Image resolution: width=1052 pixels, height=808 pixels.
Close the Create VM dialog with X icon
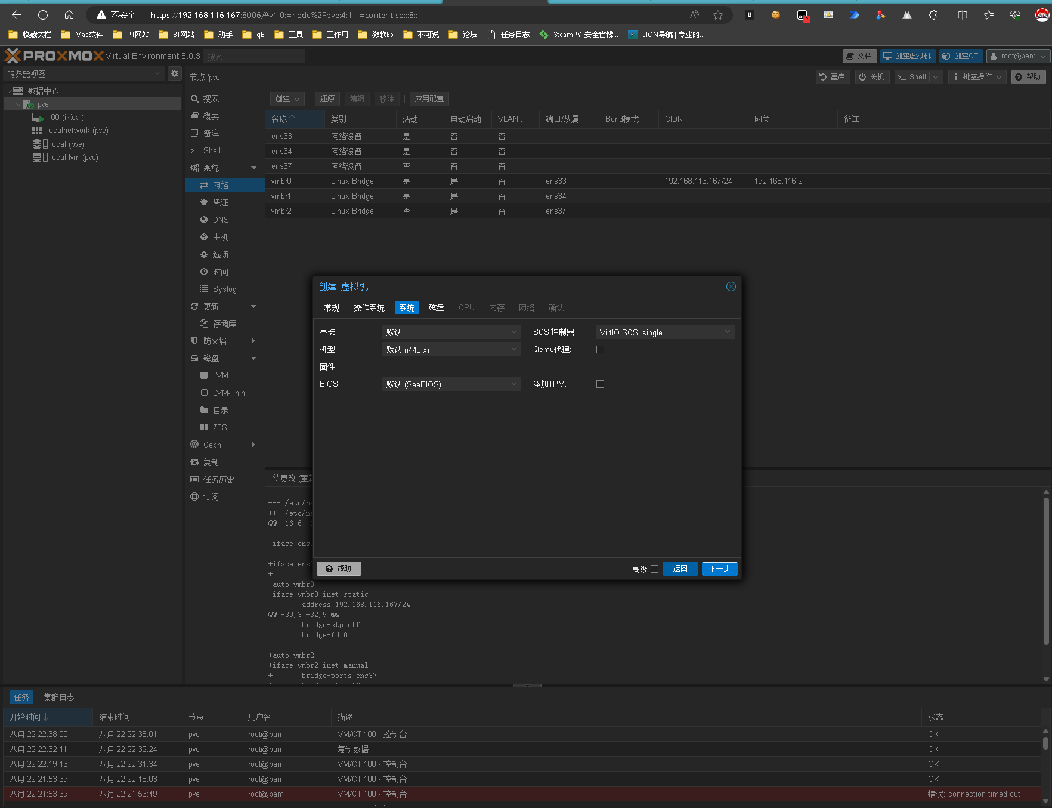click(731, 286)
